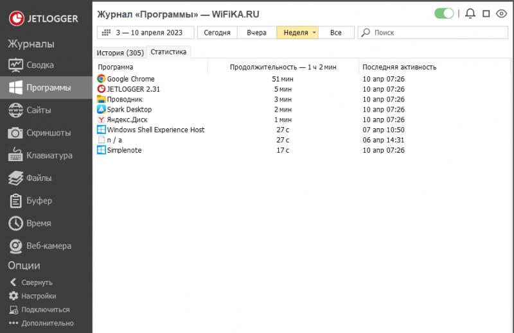Open the Сводка summary journal
The image size is (514, 333).
pyautogui.click(x=40, y=65)
